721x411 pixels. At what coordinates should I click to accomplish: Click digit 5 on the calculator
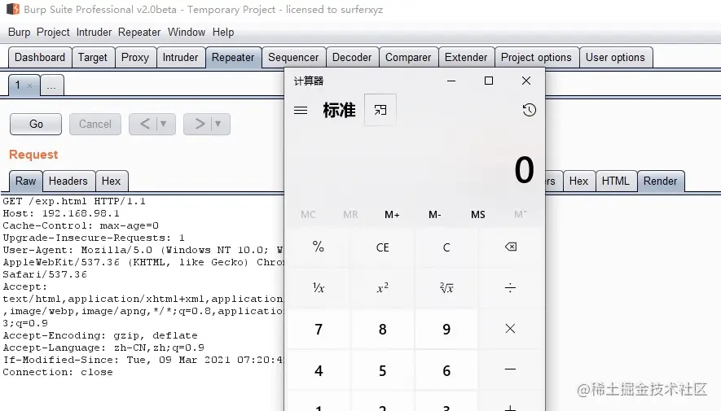tap(383, 370)
